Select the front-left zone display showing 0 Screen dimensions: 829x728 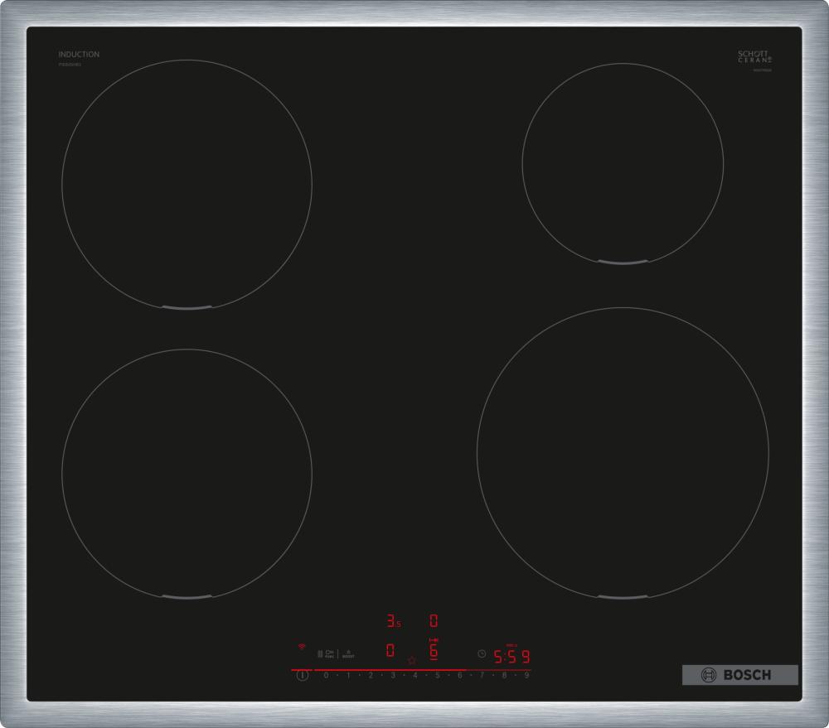point(390,651)
